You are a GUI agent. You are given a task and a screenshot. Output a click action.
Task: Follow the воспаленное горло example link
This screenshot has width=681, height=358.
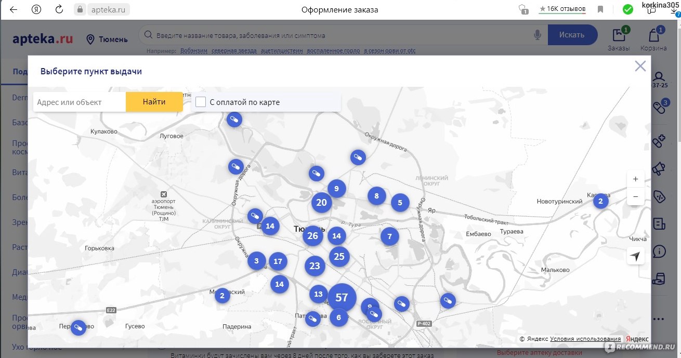tap(333, 51)
